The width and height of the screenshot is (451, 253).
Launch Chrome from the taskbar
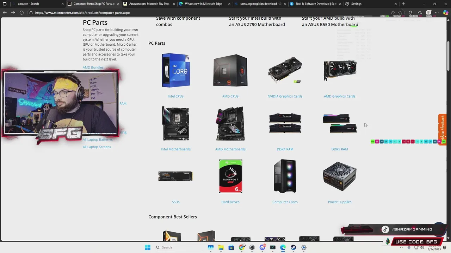click(x=242, y=247)
